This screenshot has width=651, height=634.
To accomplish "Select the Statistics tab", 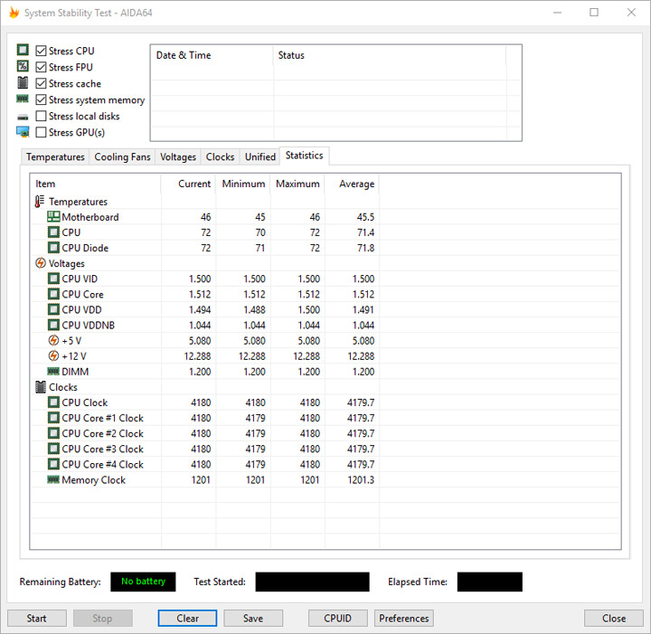I will click(x=305, y=156).
